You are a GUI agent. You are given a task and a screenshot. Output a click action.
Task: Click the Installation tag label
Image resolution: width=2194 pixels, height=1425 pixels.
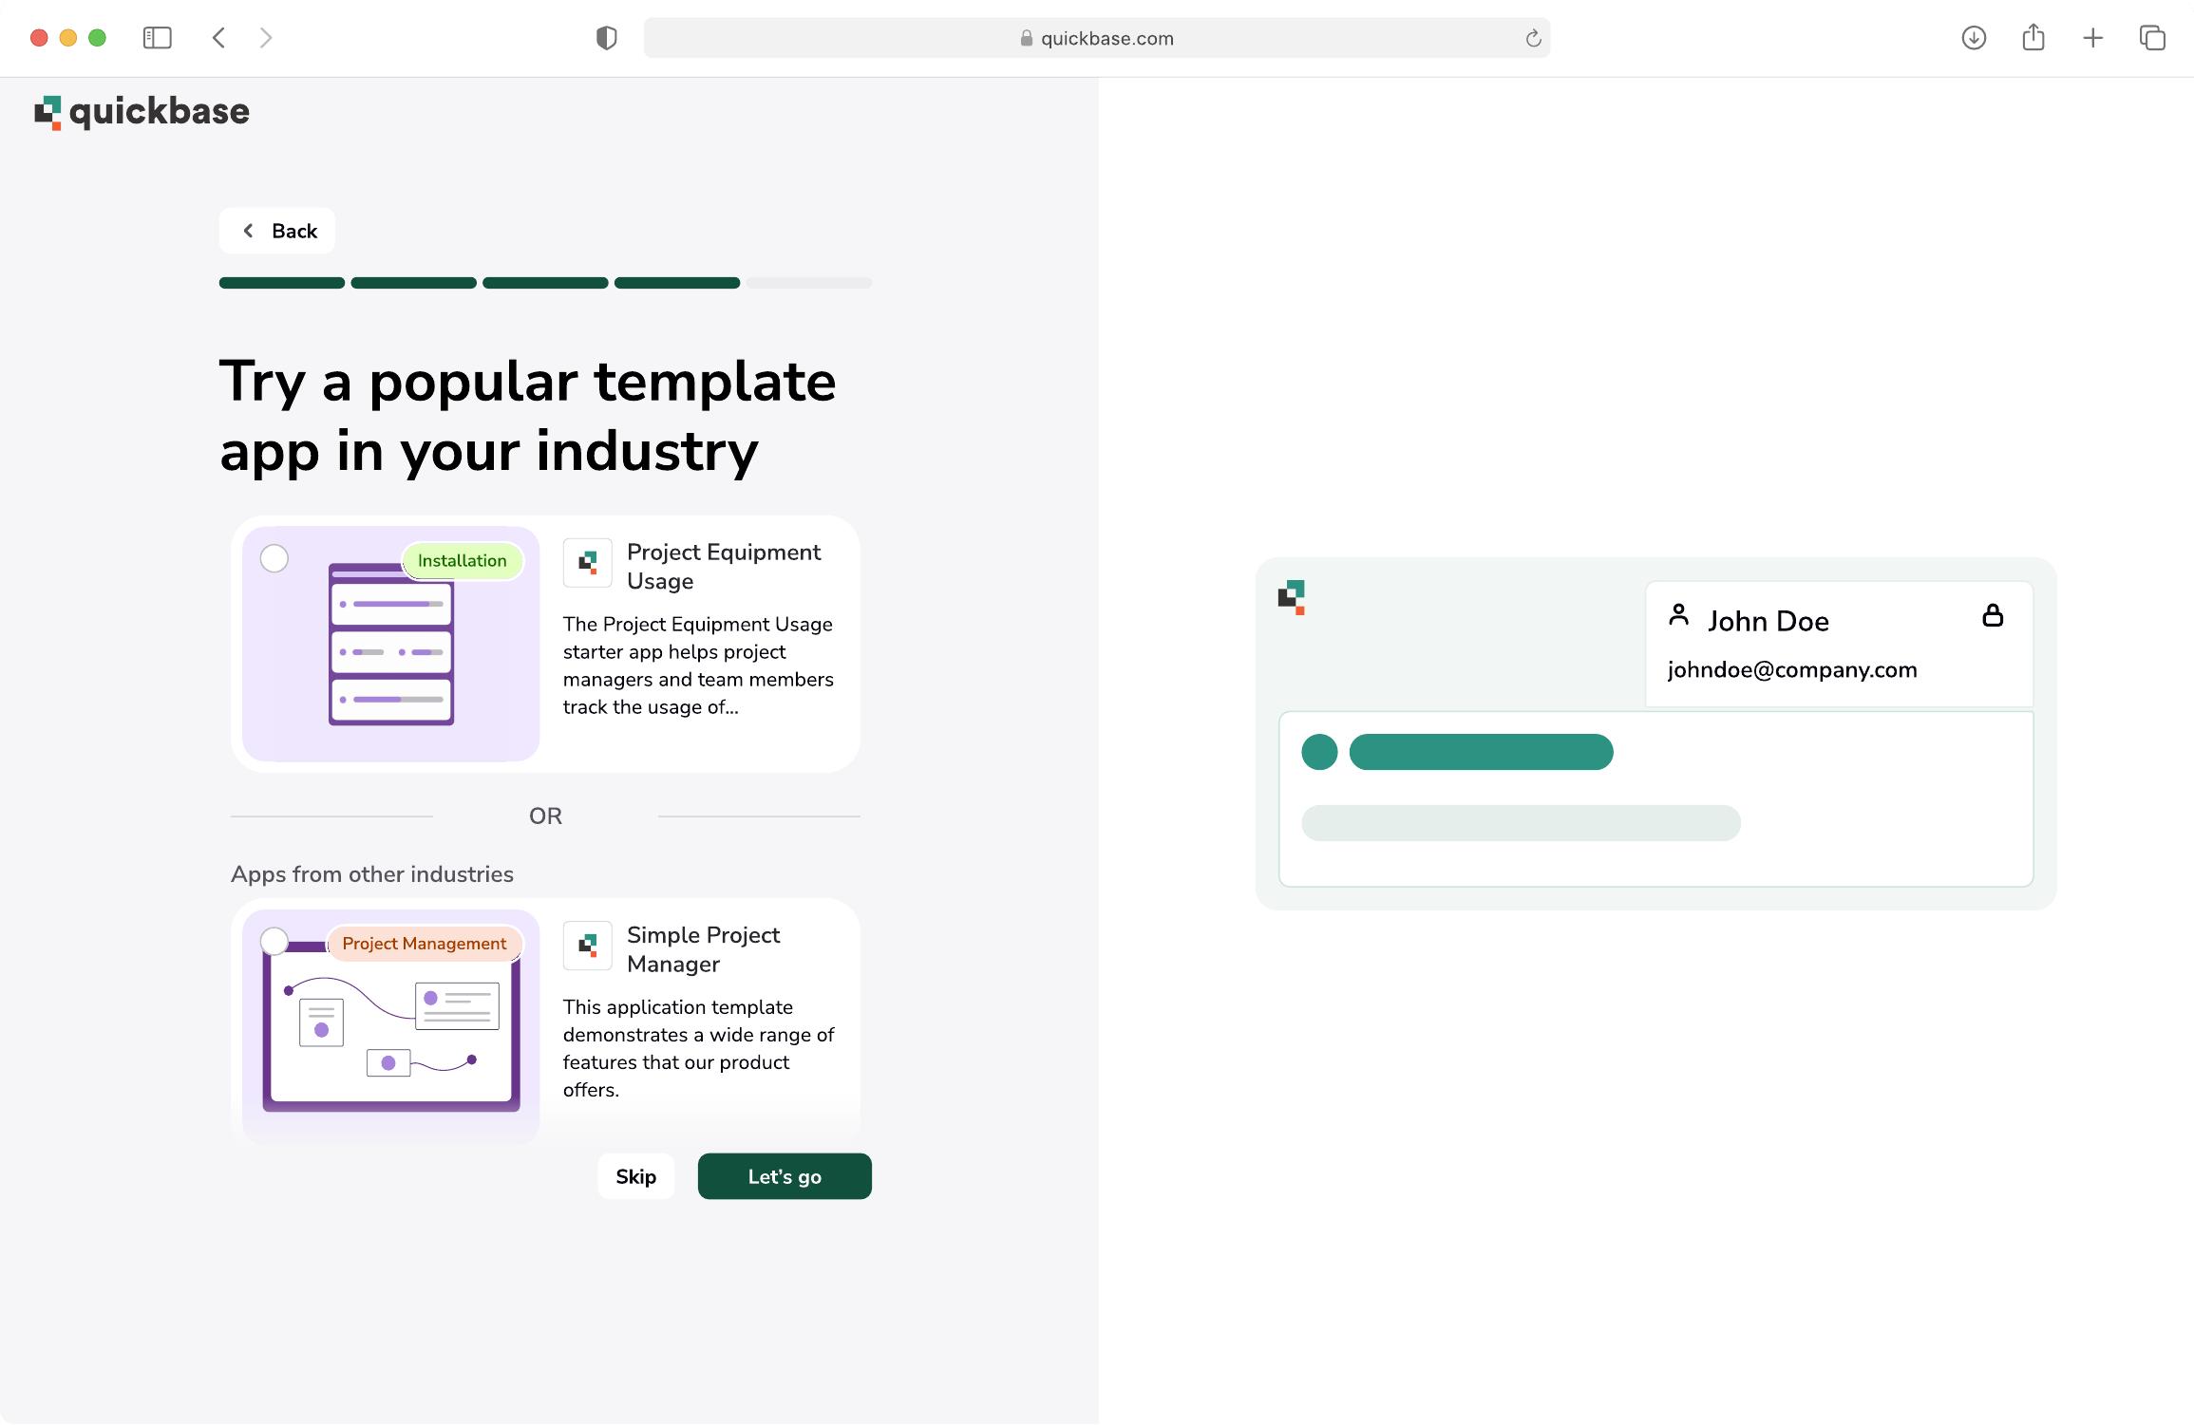[463, 561]
